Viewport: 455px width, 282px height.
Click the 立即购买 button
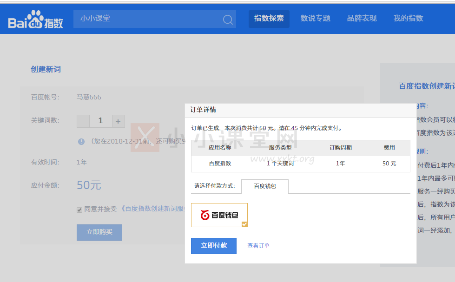[x=99, y=232]
